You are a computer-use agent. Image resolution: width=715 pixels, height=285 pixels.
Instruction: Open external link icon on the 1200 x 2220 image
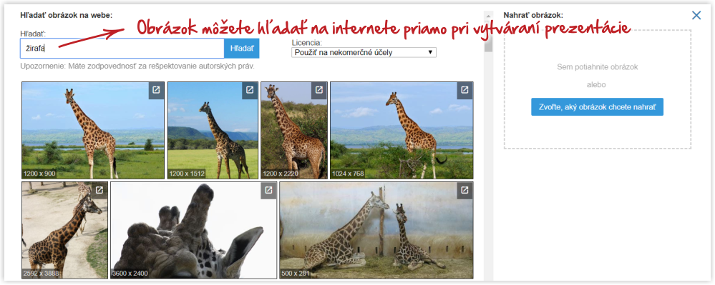pos(319,90)
